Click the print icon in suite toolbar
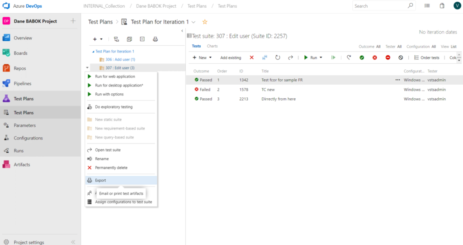This screenshot has width=463, height=245. 155,39
